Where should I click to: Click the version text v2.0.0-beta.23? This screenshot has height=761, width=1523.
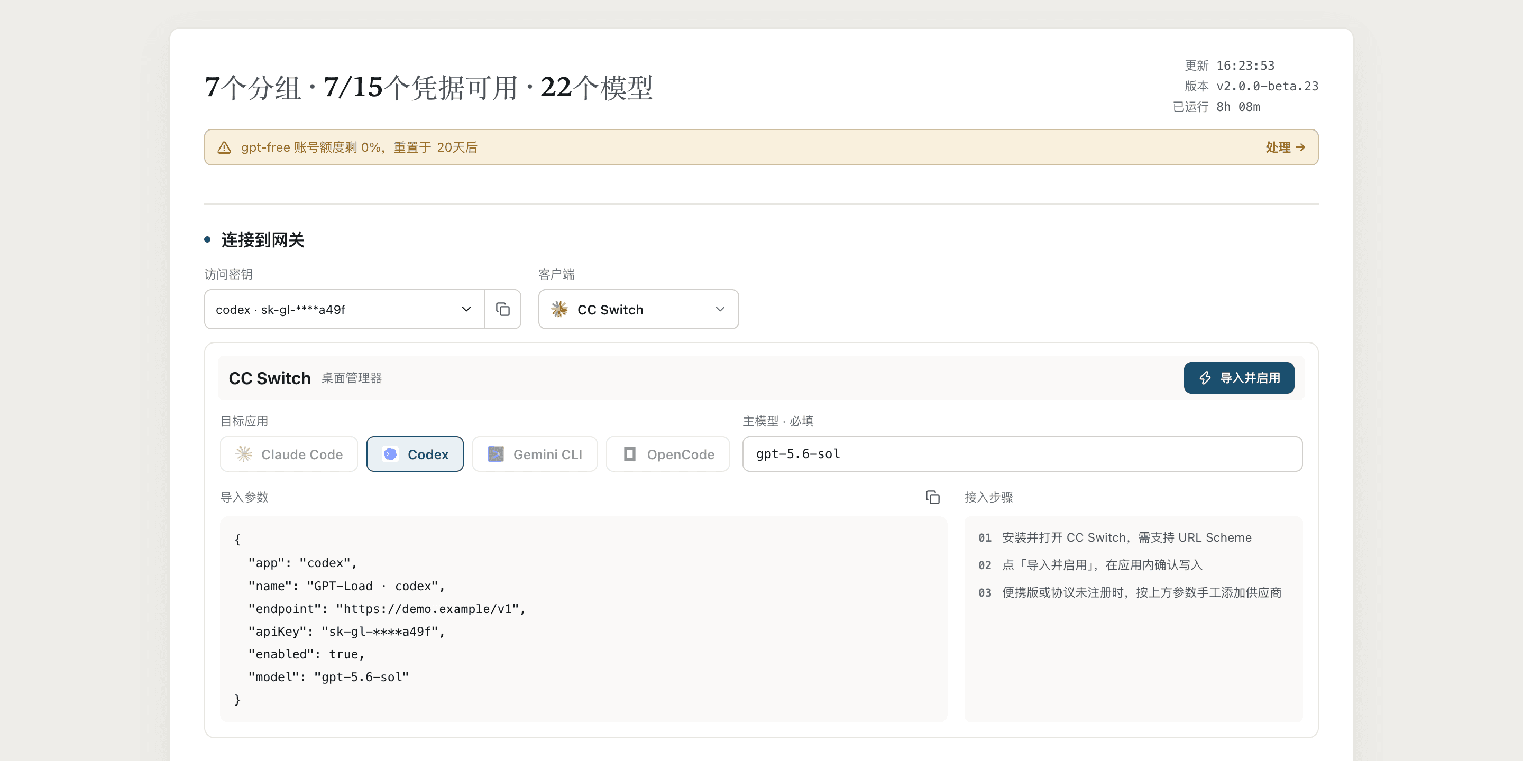pos(1267,86)
